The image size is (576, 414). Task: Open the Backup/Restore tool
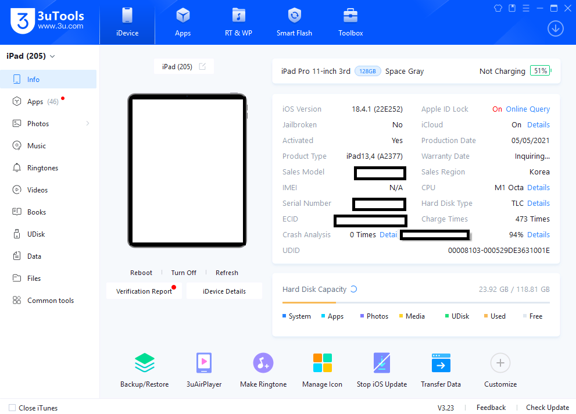(144, 370)
